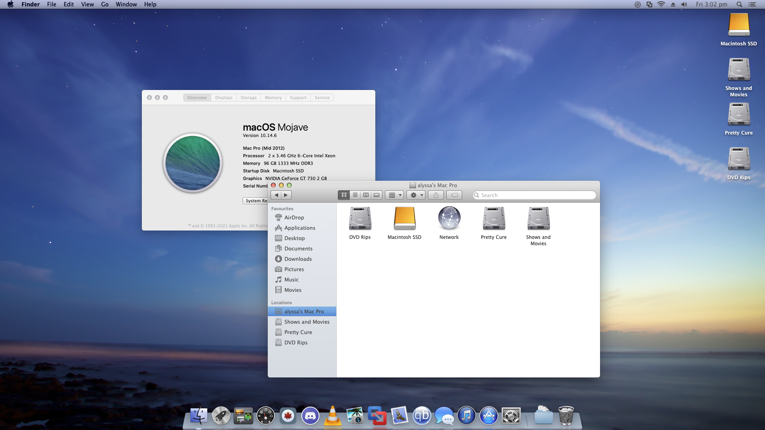The image size is (765, 430).
Task: Open Messages in the Dock
Action: (x=444, y=416)
